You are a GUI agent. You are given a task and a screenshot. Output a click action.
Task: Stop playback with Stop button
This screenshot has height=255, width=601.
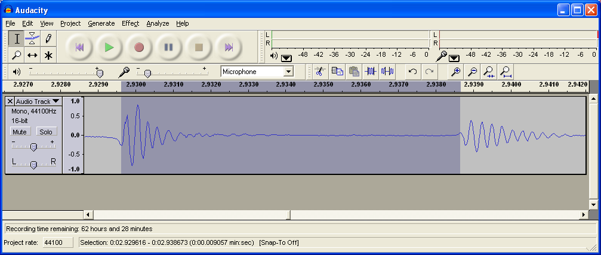(199, 47)
